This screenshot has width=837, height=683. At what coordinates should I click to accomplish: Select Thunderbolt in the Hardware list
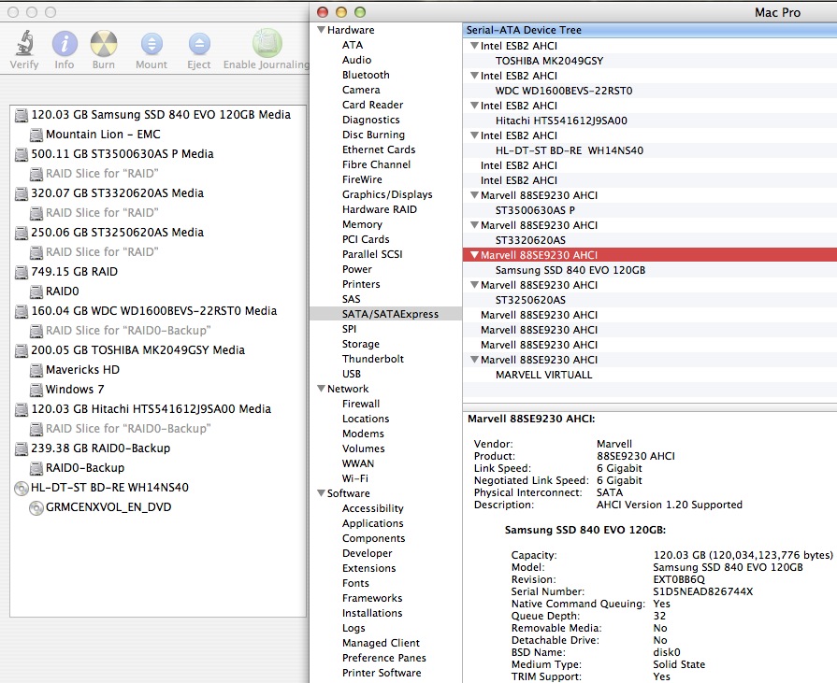372,359
